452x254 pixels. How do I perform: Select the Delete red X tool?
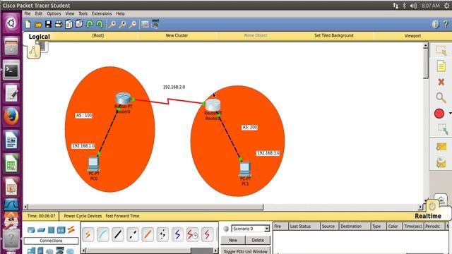coord(441,82)
